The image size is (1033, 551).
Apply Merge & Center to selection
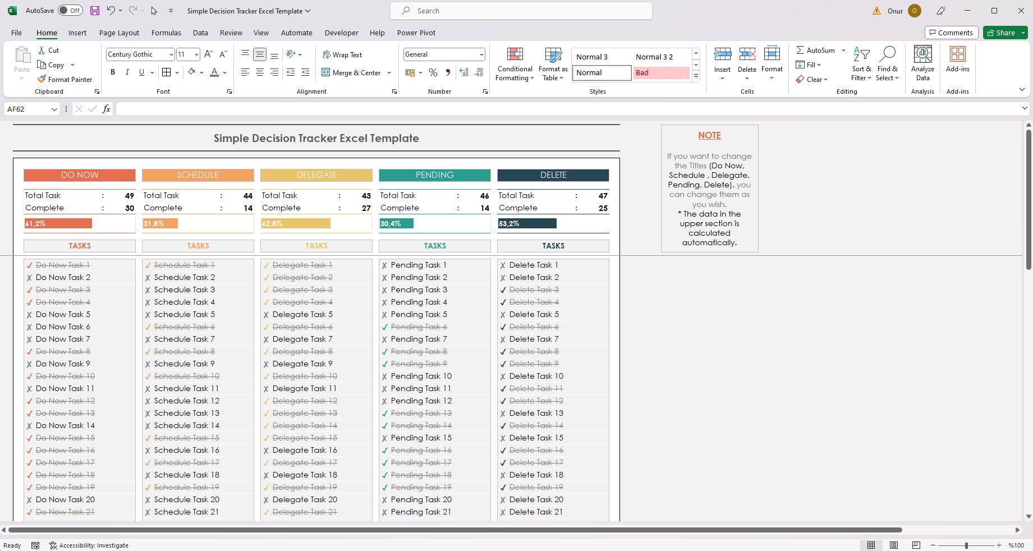[353, 72]
